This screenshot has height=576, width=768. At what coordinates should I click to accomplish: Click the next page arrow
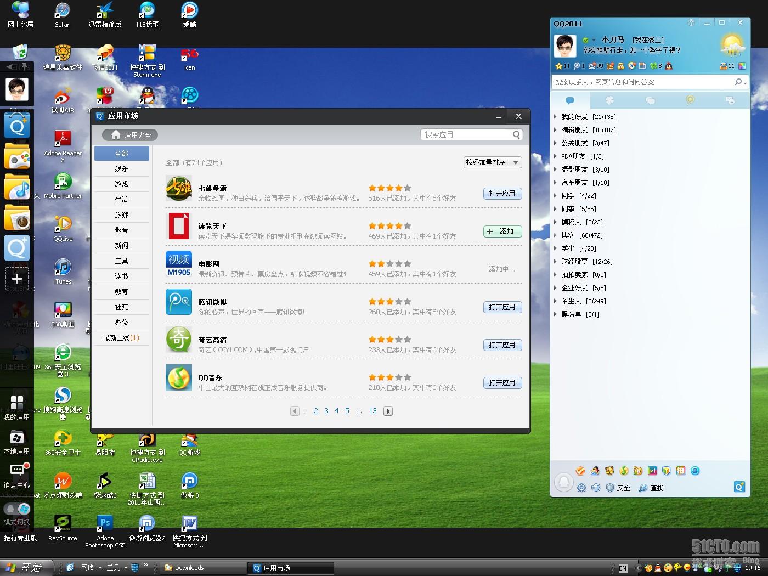click(388, 411)
